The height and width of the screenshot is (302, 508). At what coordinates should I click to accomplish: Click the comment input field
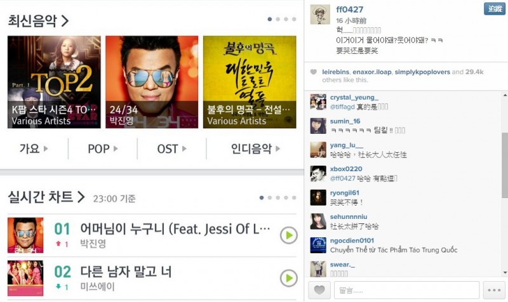(406, 290)
